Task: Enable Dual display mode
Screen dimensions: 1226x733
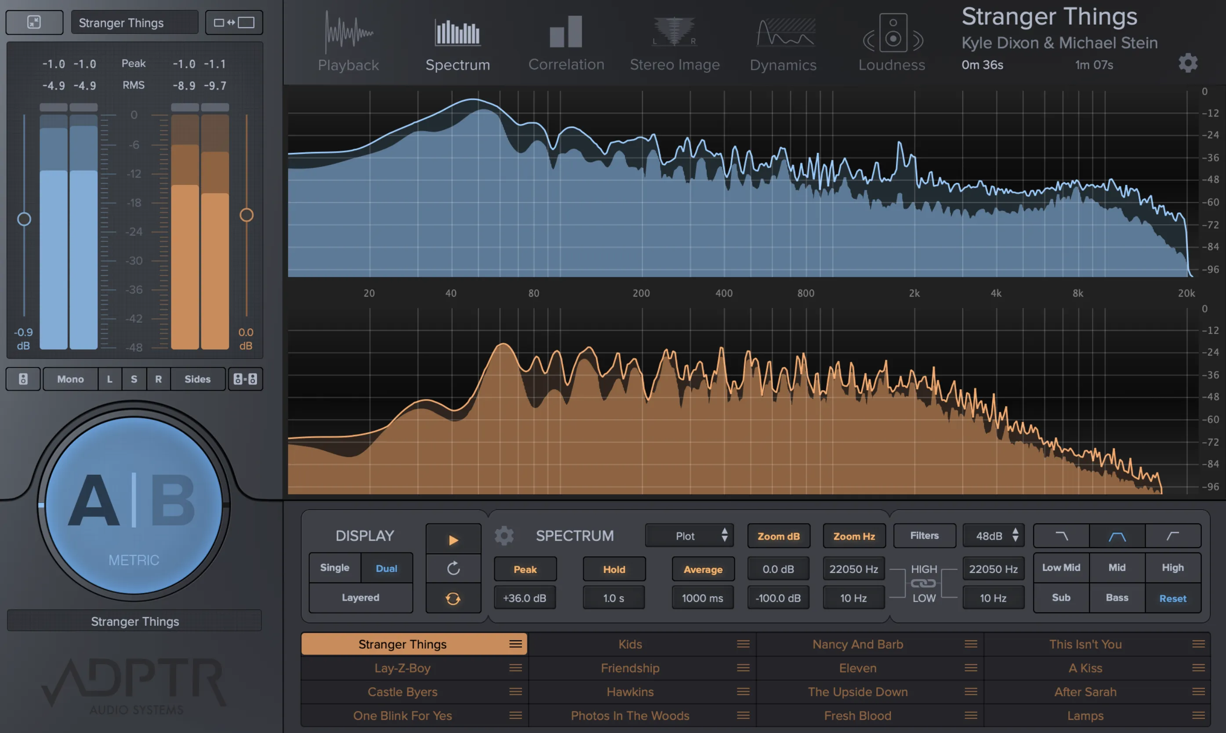Action: coord(387,568)
